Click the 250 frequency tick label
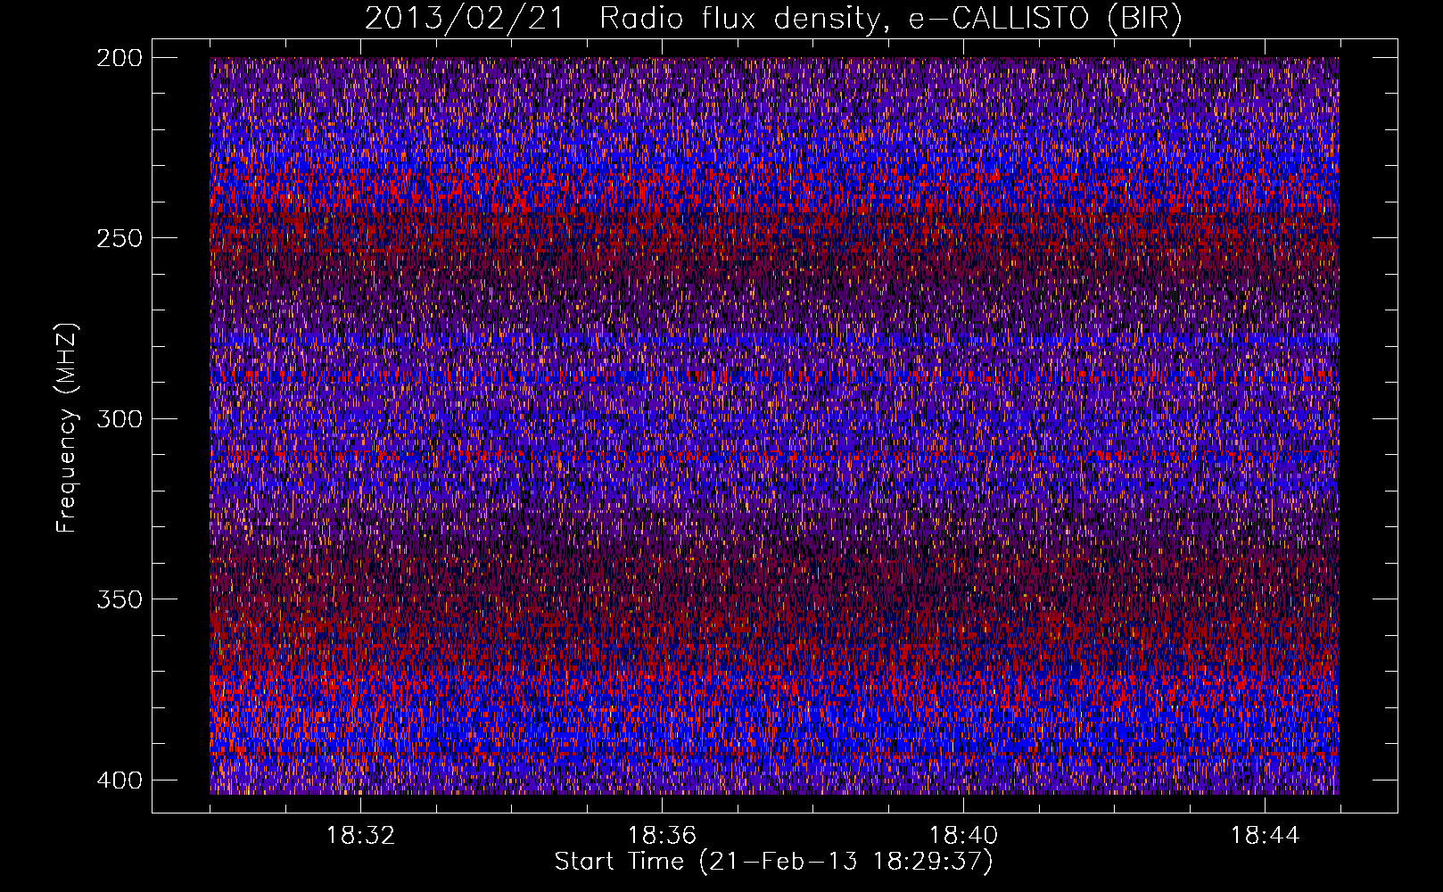The height and width of the screenshot is (892, 1443). (119, 238)
